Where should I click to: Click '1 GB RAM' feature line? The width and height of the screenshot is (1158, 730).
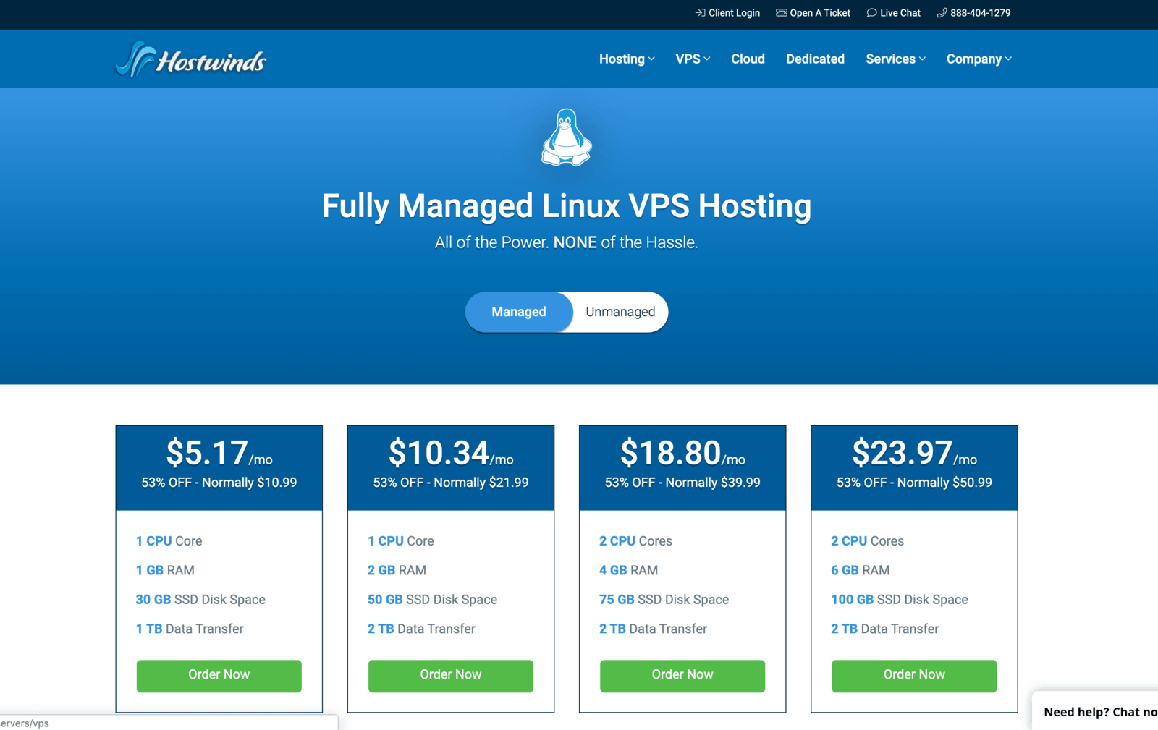(165, 570)
